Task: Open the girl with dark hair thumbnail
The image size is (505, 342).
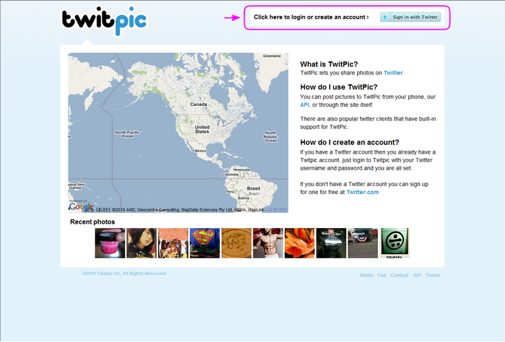Action: (141, 243)
